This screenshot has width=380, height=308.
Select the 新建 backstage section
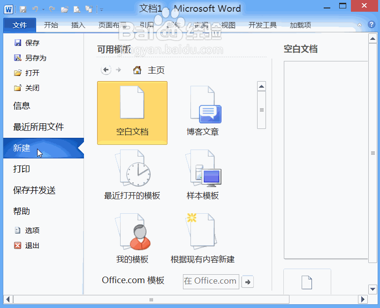(x=43, y=148)
